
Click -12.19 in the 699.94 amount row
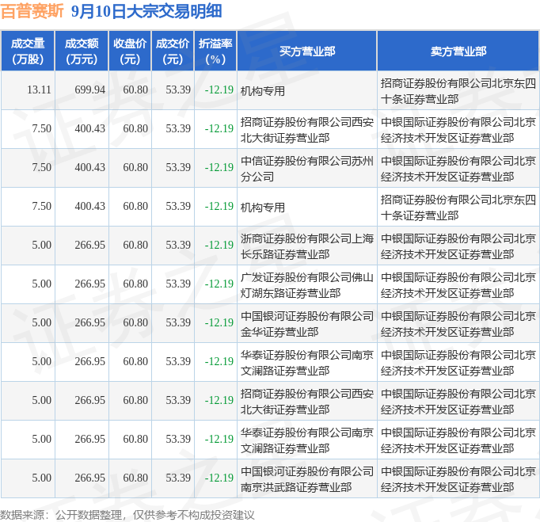219,90
